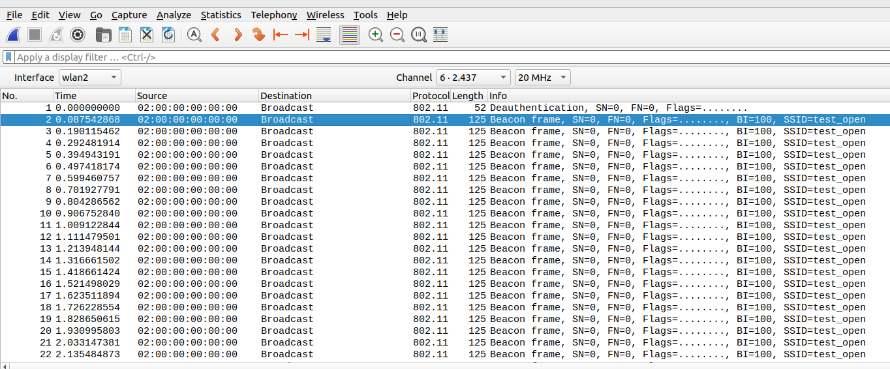Click the display filter bookmark icon
This screenshot has width=890, height=369.
tap(8, 57)
